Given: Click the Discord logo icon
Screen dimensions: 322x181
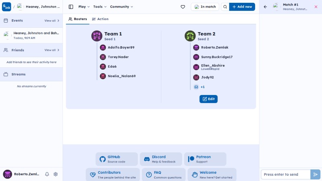Looking at the screenshot, I should [147, 159].
